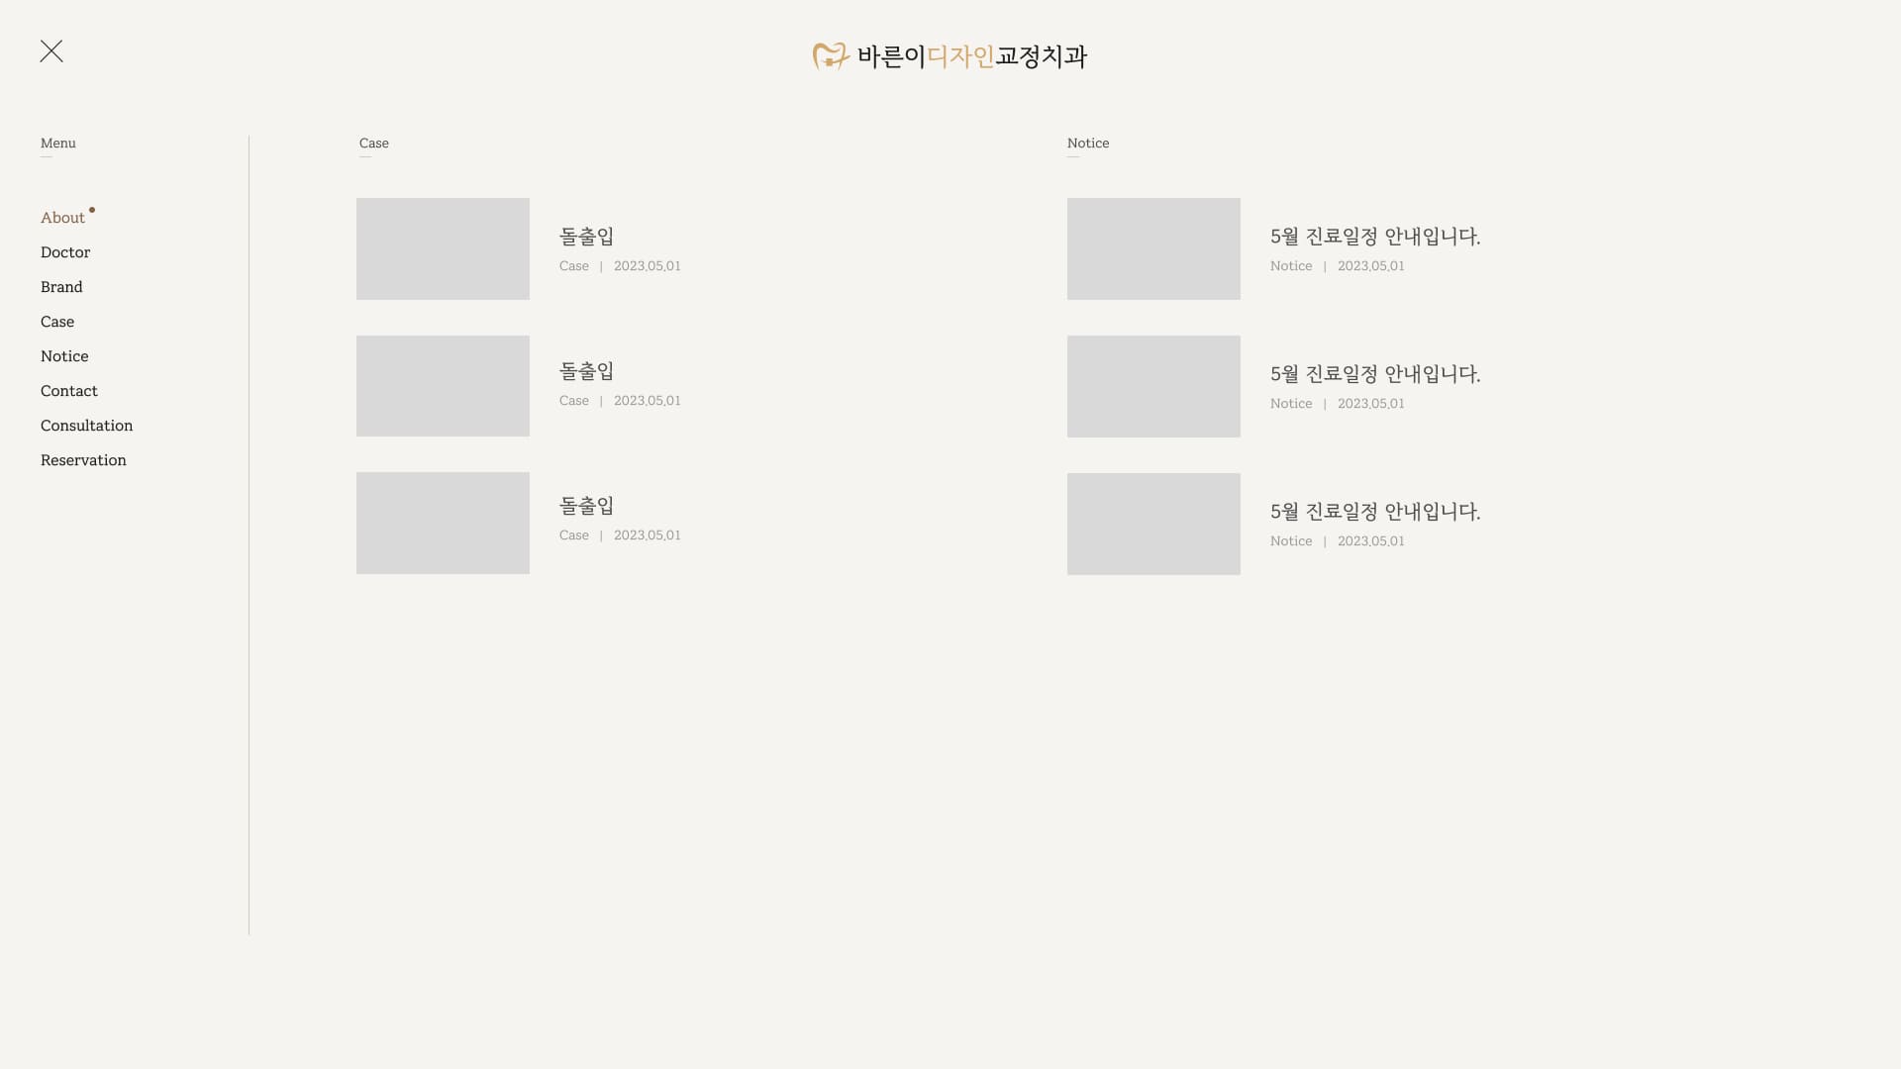Open first 5월 진료일정 안내입니다 title
The image size is (1901, 1069).
pyautogui.click(x=1375, y=237)
